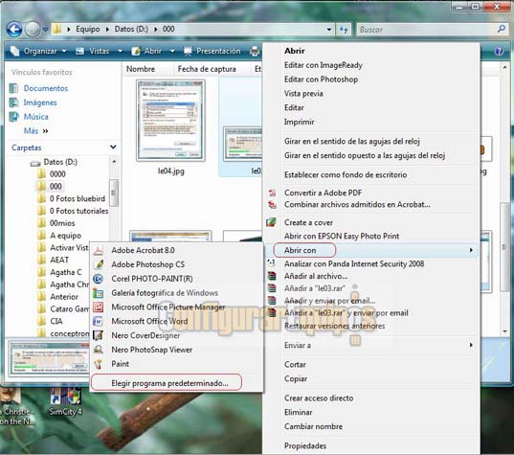The image size is (514, 455).
Task: Click Datos (D:) in the breadcrumb
Action: click(131, 29)
